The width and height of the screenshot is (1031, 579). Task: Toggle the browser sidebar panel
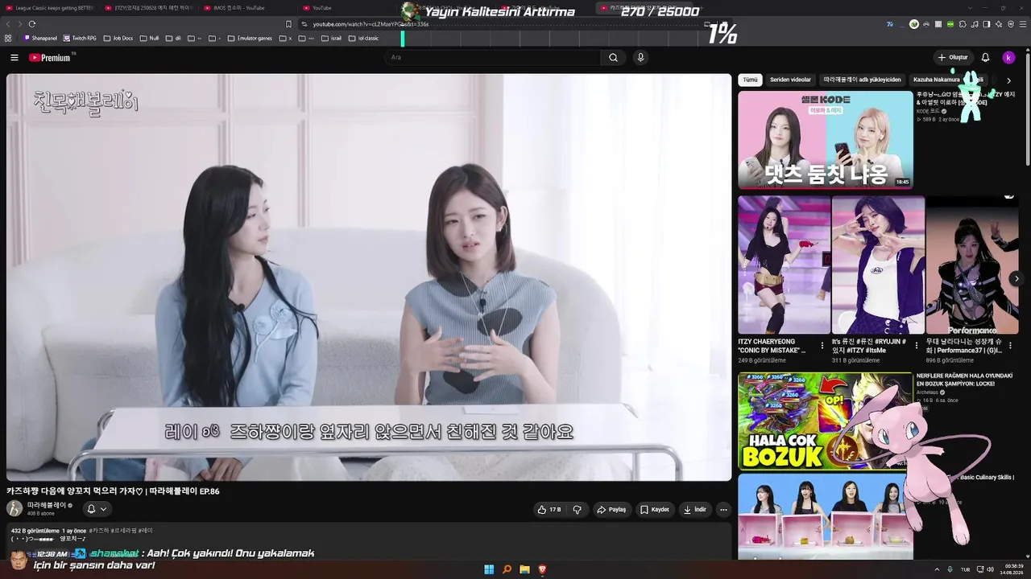987,24
